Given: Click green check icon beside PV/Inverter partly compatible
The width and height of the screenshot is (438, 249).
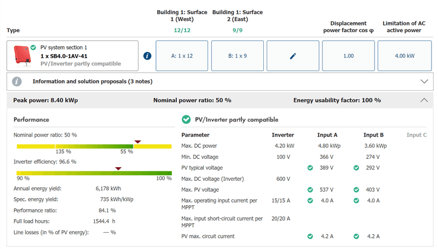Looking at the screenshot, I should click(186, 119).
